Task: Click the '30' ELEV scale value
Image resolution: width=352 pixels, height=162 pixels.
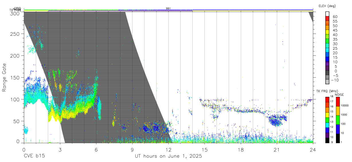Action: pyautogui.click(x=335, y=44)
